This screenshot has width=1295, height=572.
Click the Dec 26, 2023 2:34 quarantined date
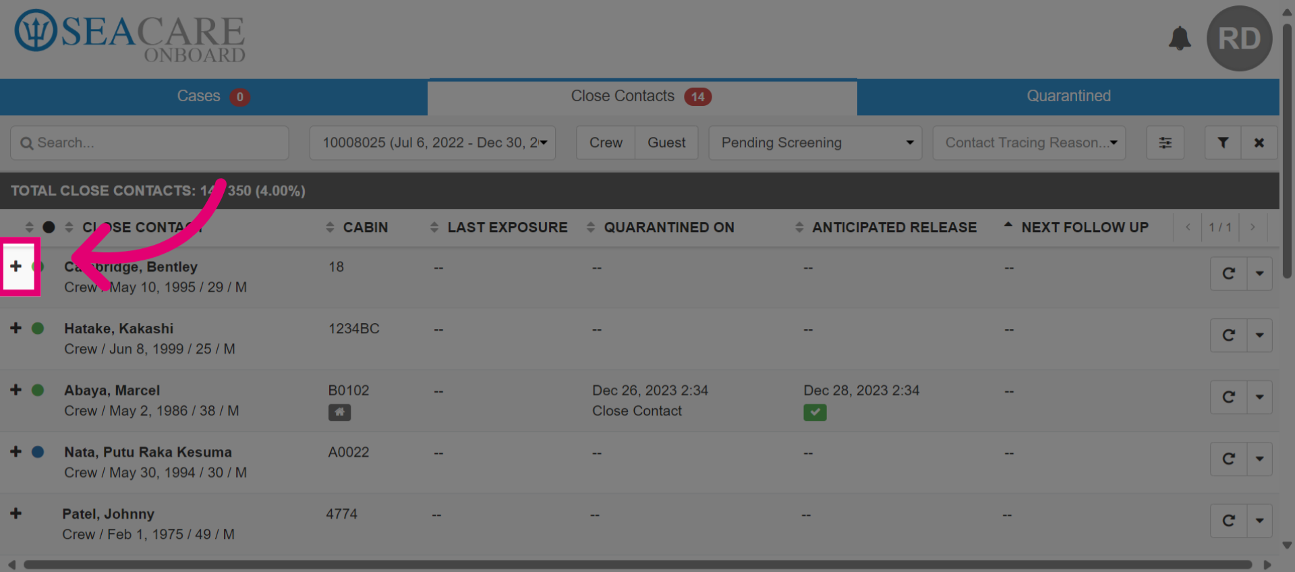click(x=650, y=391)
